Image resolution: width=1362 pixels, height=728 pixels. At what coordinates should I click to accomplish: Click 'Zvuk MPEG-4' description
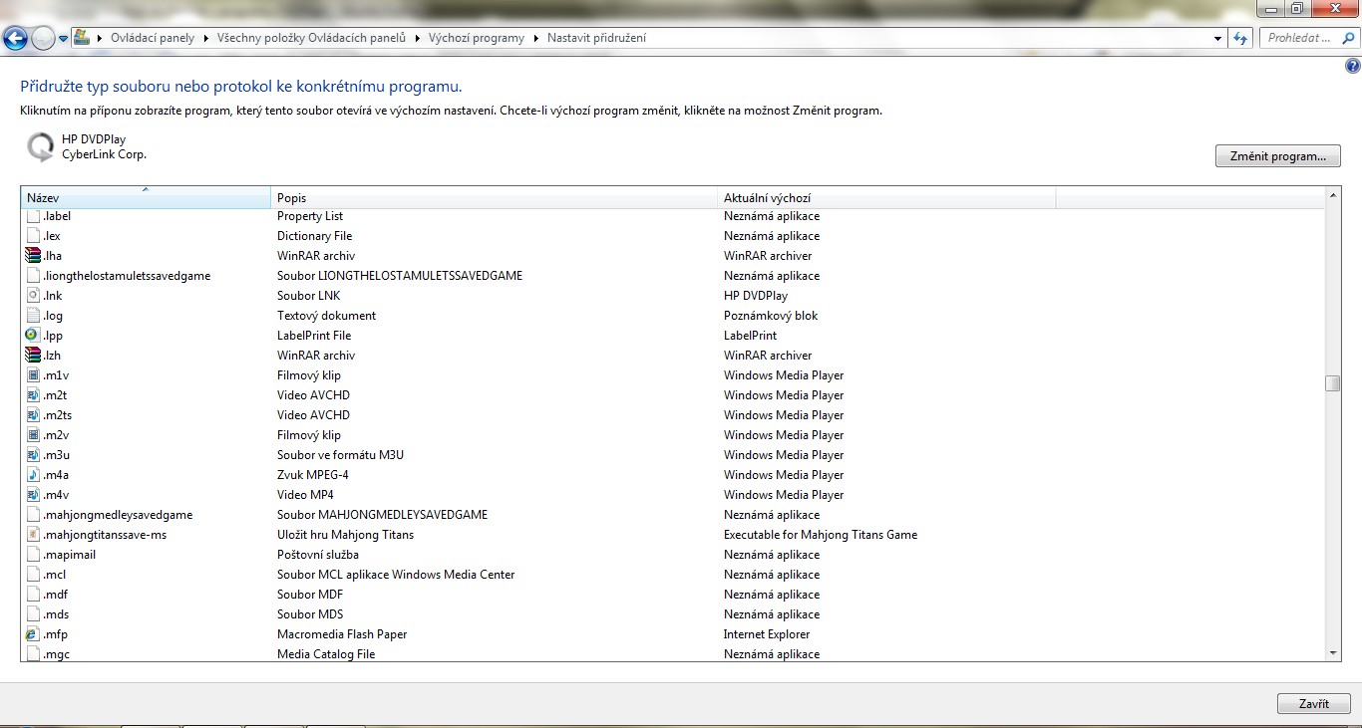pos(313,475)
